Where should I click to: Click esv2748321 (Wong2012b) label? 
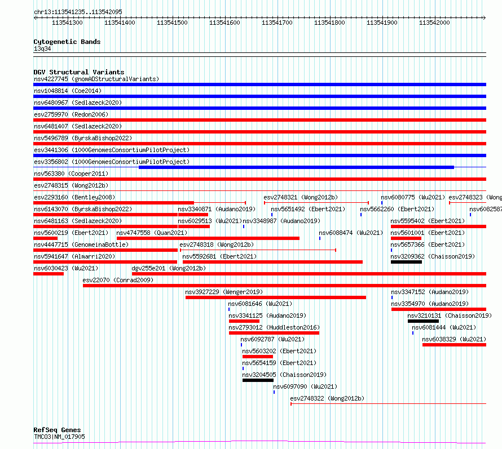[301, 197]
